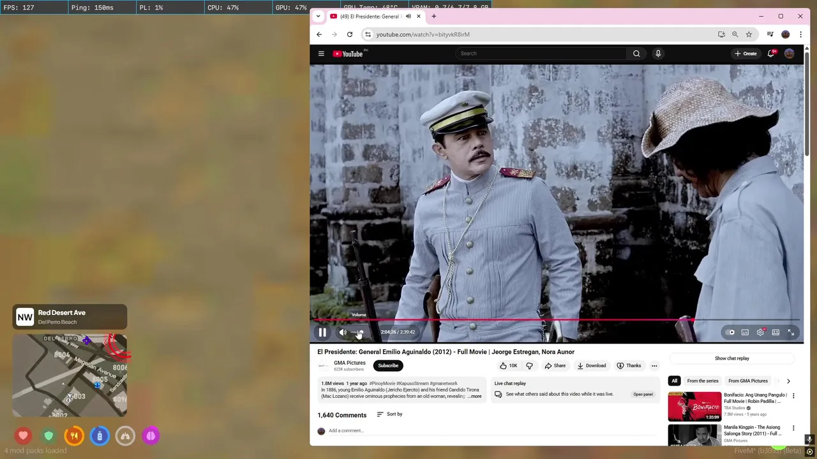Open options for Bonifacio video suggestion
Screen dimensions: 817x459
(793, 396)
